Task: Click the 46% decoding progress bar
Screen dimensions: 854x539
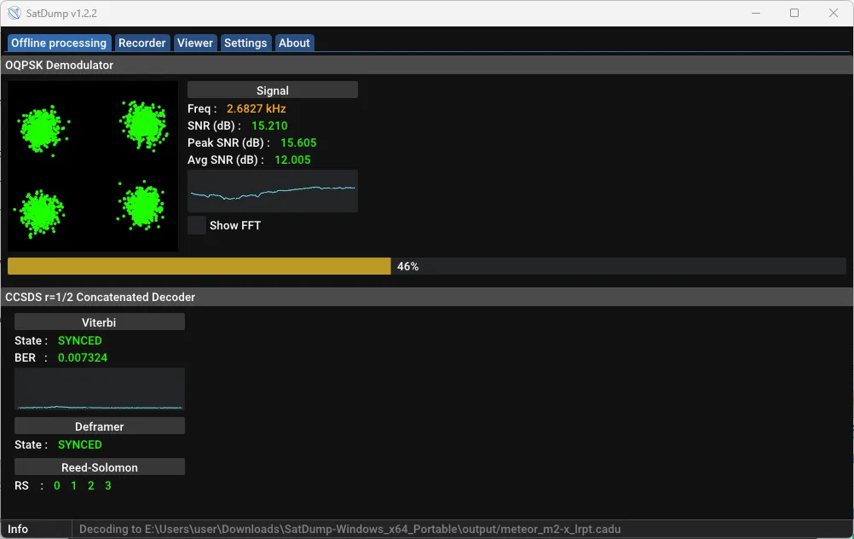Action: point(426,266)
